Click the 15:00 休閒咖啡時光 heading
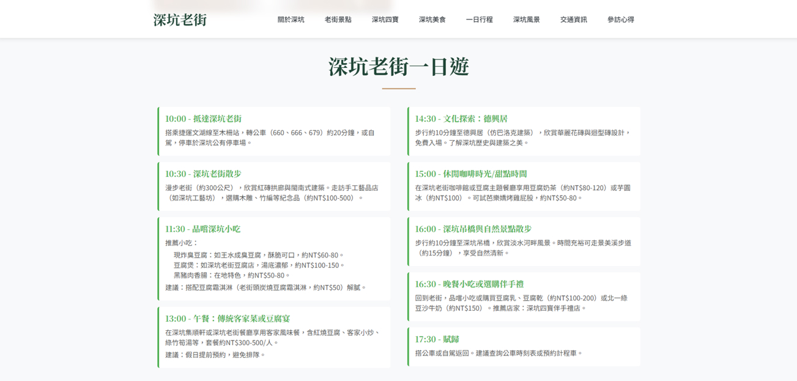Screen dimensions: 797x381 pyautogui.click(x=470, y=174)
